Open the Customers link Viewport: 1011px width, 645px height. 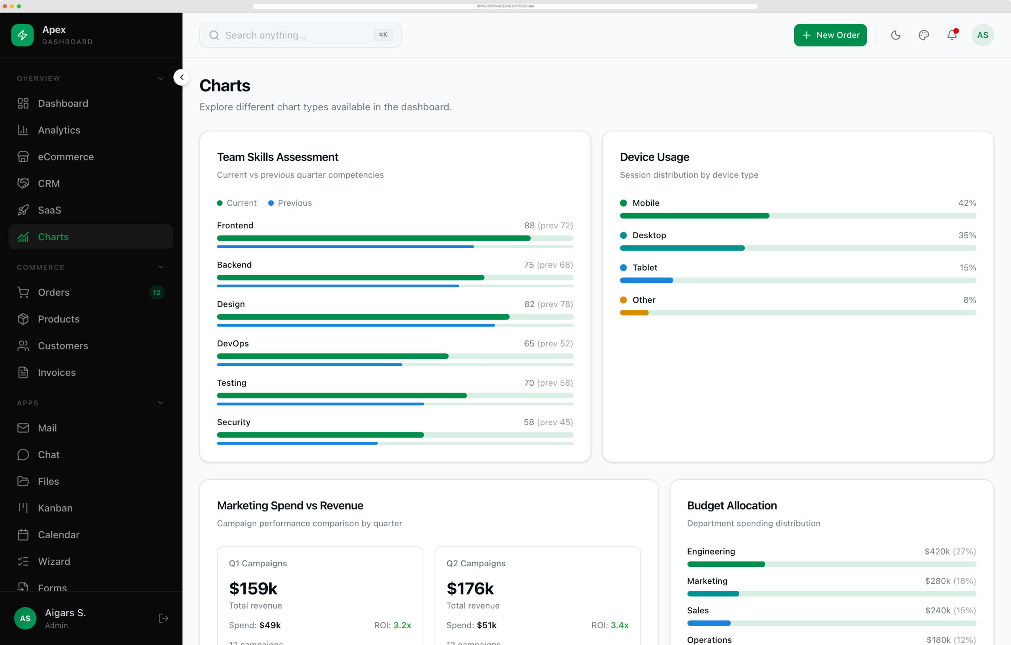click(x=91, y=345)
